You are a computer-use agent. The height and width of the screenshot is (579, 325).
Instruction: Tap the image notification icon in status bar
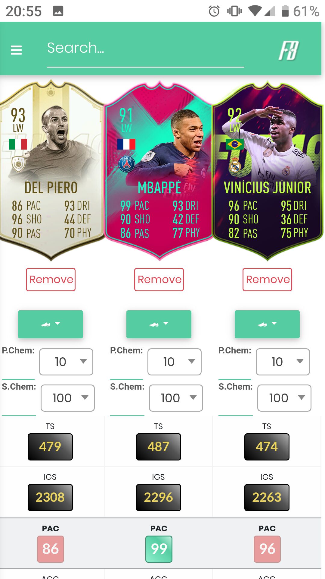coord(58,11)
